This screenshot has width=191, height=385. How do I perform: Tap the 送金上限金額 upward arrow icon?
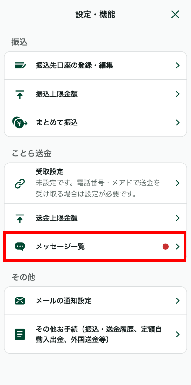coord(20,218)
